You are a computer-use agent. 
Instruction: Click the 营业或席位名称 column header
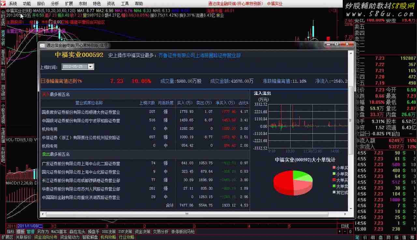(x=89, y=103)
